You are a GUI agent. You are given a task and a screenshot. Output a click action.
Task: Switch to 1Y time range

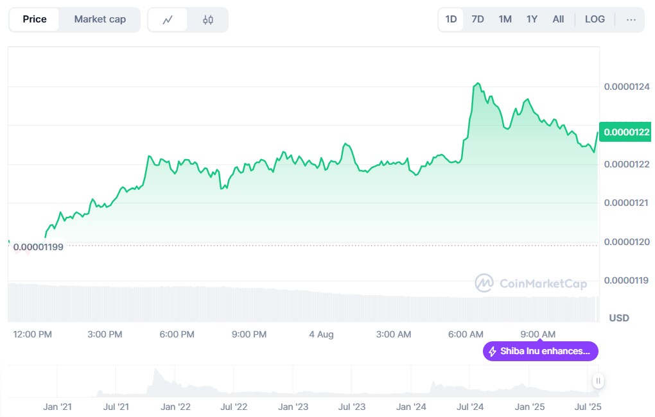[532, 19]
